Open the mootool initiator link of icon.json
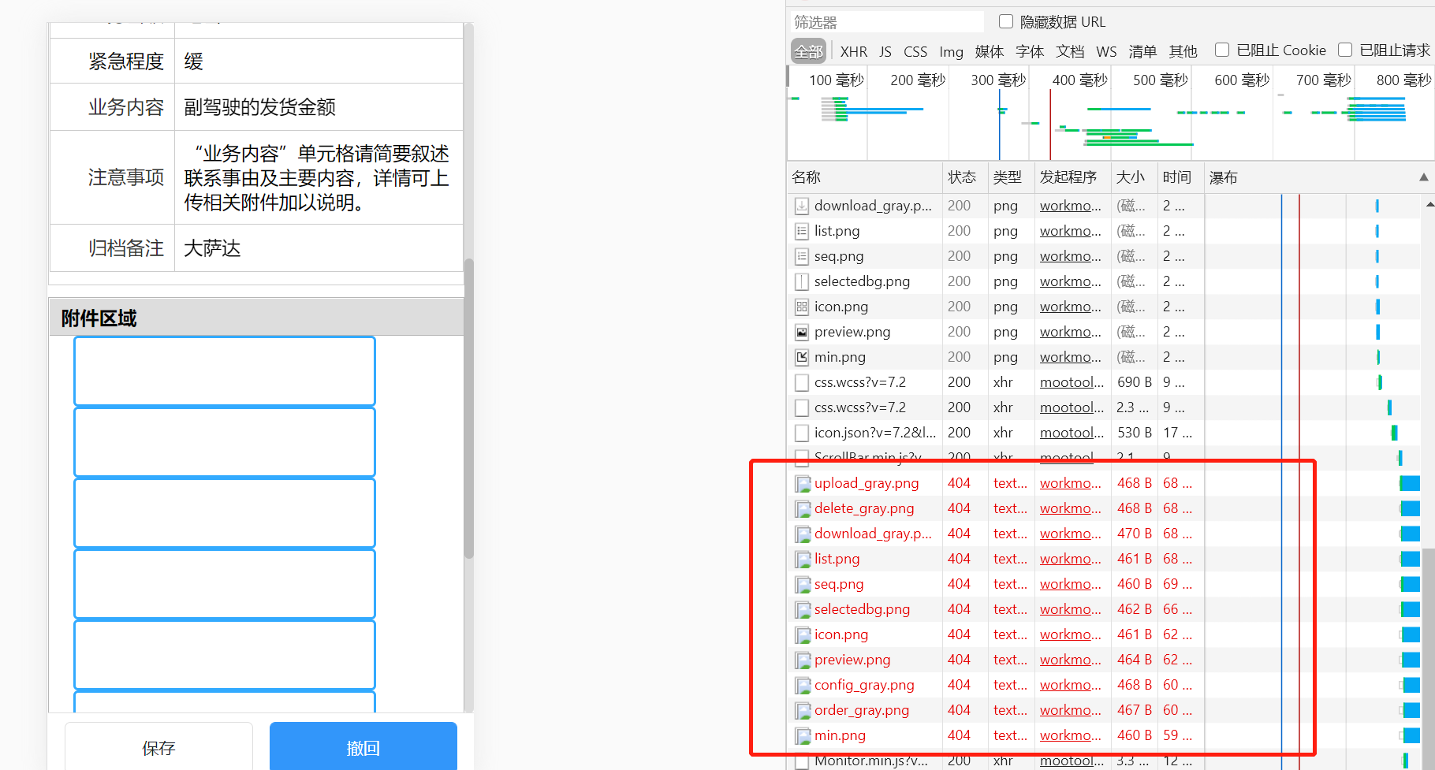 [x=1072, y=433]
